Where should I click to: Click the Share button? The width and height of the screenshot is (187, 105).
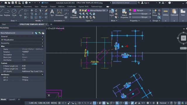45,3
